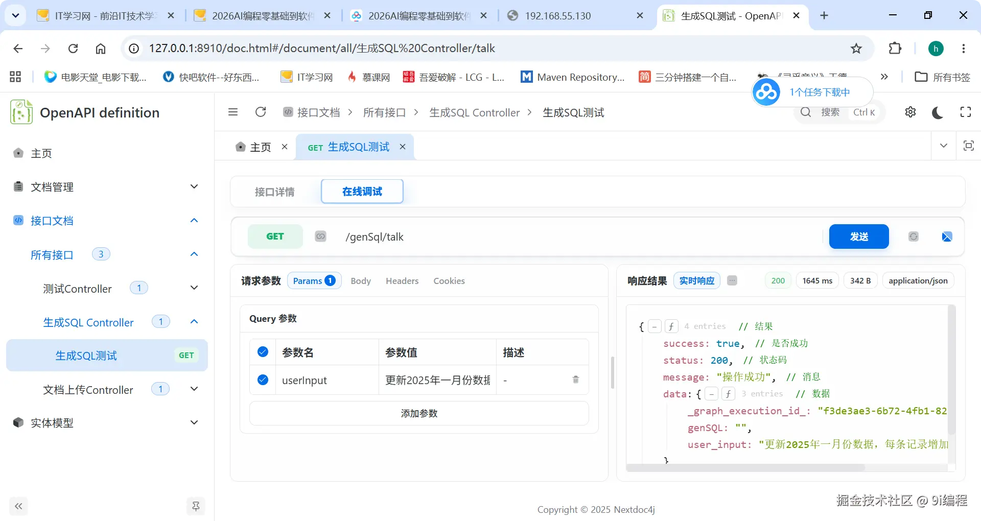Toggle the select-all parameters checkbox
This screenshot has height=521, width=981.
tap(263, 352)
